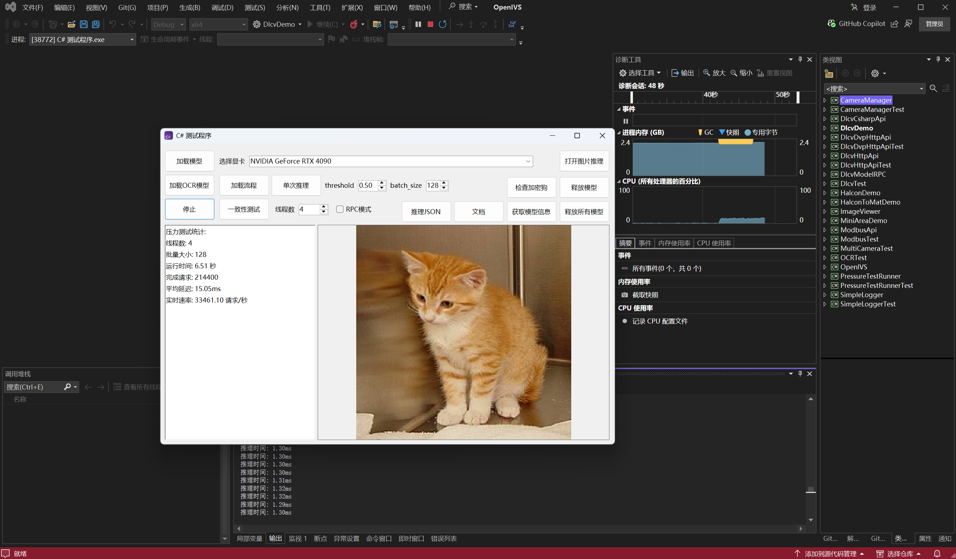Open the NVIDIA GeForce RTX 4090 GPU dropdown
This screenshot has height=559, width=956.
(528, 161)
